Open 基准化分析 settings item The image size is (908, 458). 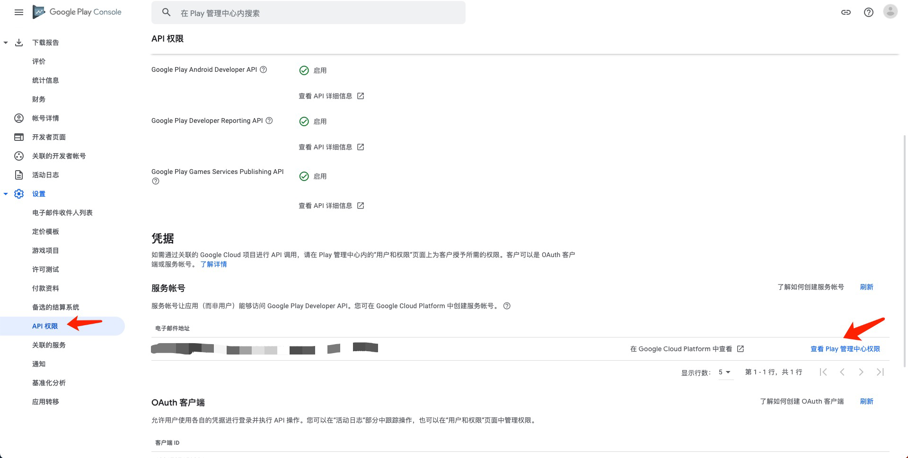[x=49, y=383]
